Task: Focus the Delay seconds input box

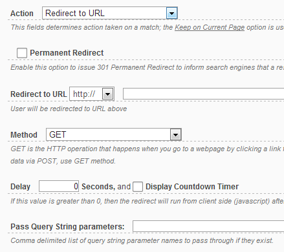Action: [x=59, y=186]
